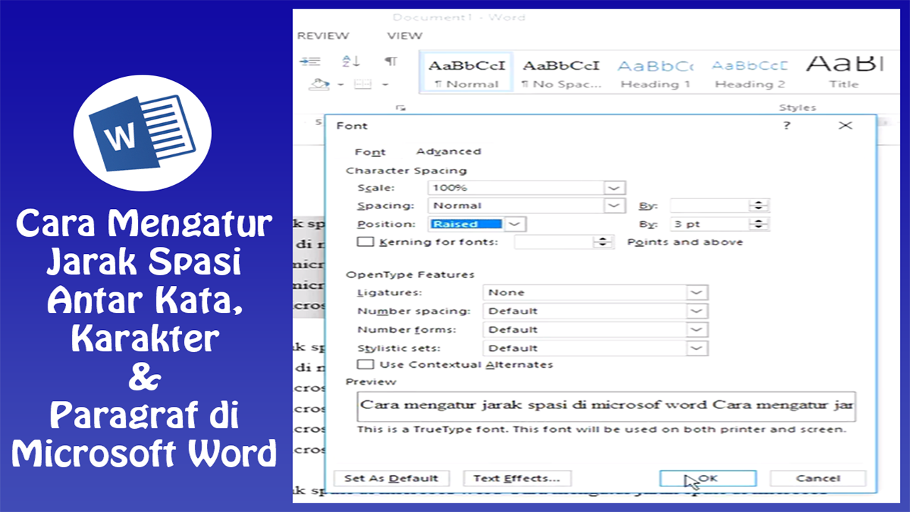The width and height of the screenshot is (910, 512).
Task: Apply the Heading 1 style
Action: click(x=655, y=73)
